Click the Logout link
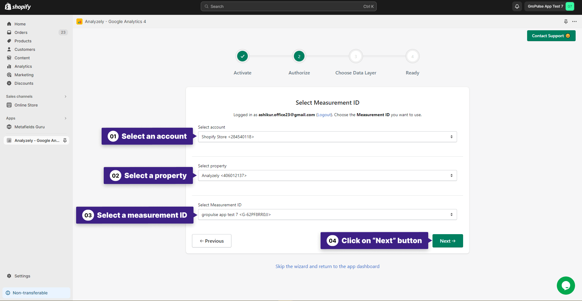Viewport: 582px width, 301px height. click(324, 115)
